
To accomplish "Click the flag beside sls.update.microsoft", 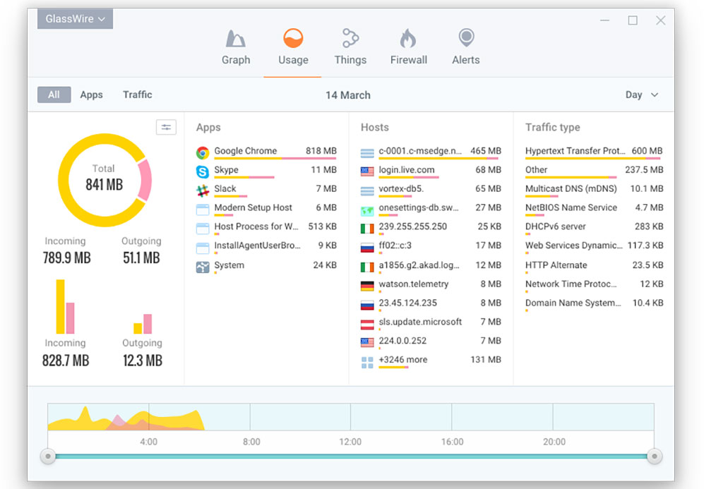I will [x=367, y=324].
